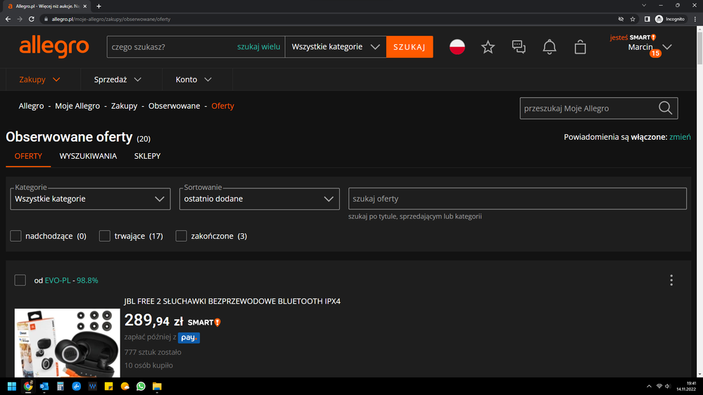Image resolution: width=703 pixels, height=395 pixels.
Task: Open WhatsApp from taskbar
Action: coord(141,386)
